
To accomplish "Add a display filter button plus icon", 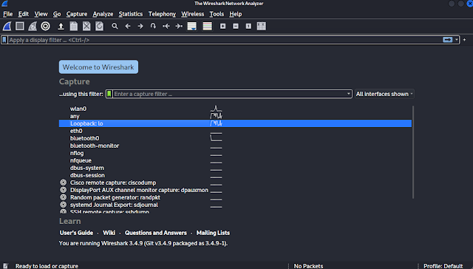I will [x=464, y=40].
